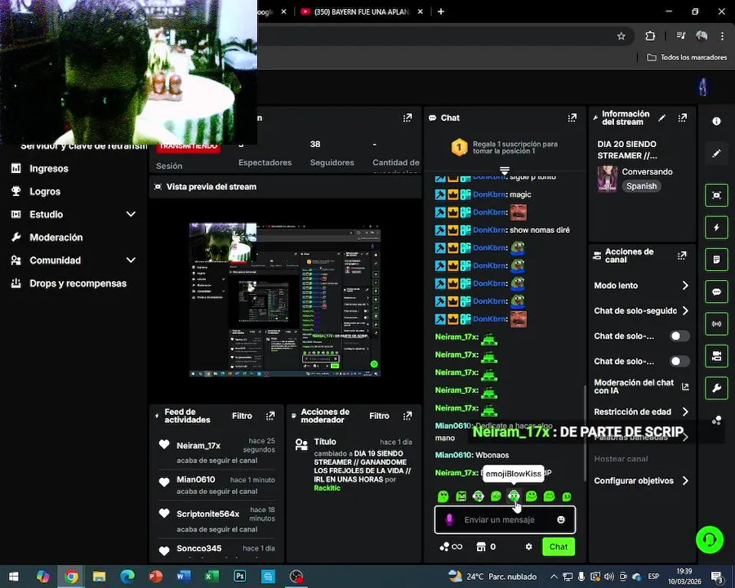The image size is (735, 588).
Task: Click the Conversando category label
Action: click(647, 171)
